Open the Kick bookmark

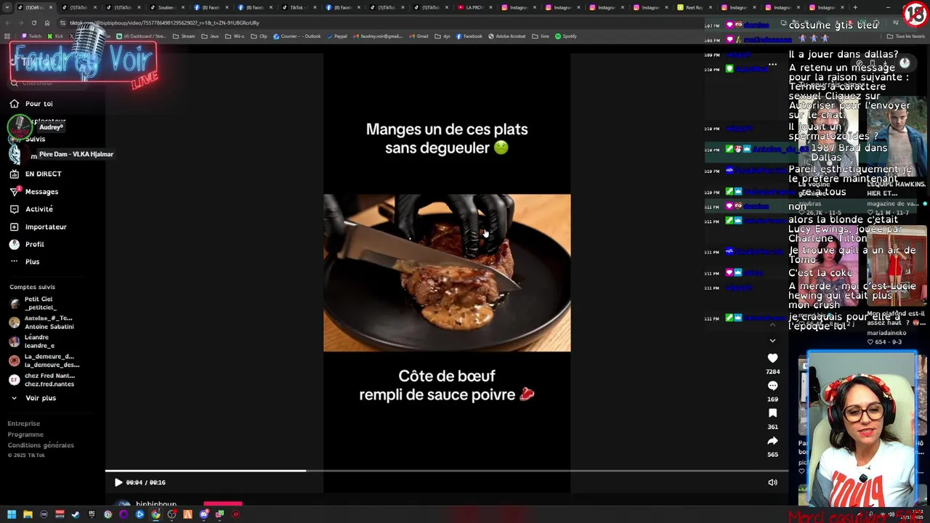pyautogui.click(x=55, y=36)
